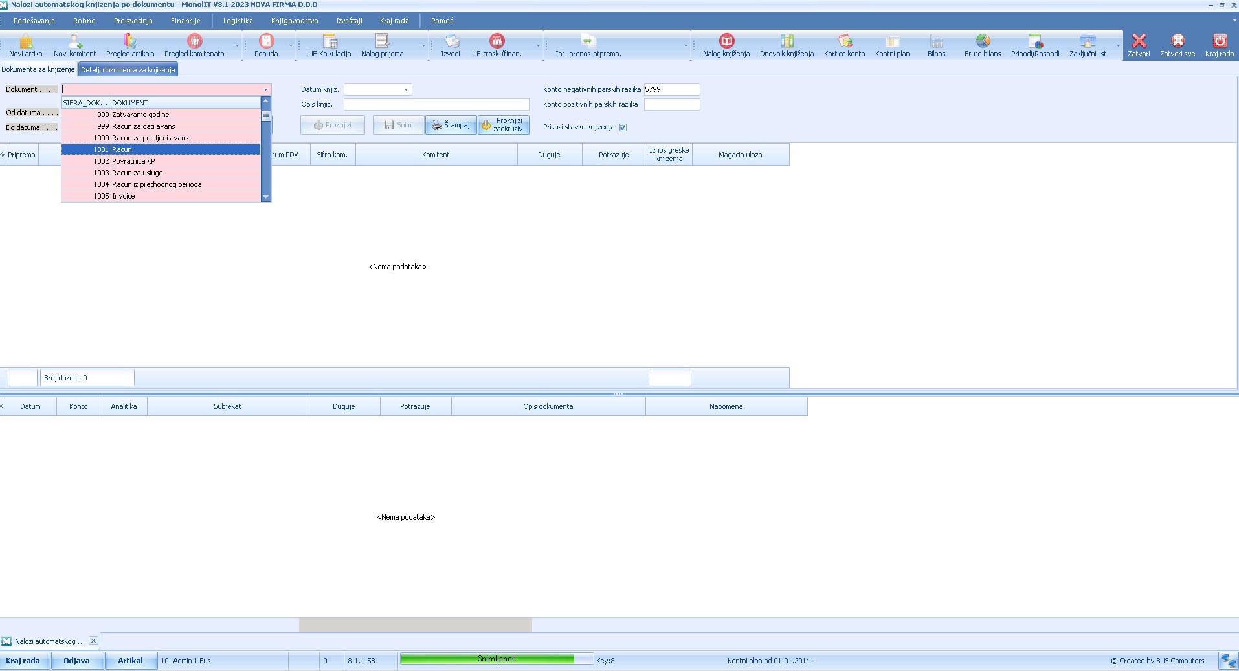Open the Izveštaji menu
The height and width of the screenshot is (671, 1239).
coord(349,21)
